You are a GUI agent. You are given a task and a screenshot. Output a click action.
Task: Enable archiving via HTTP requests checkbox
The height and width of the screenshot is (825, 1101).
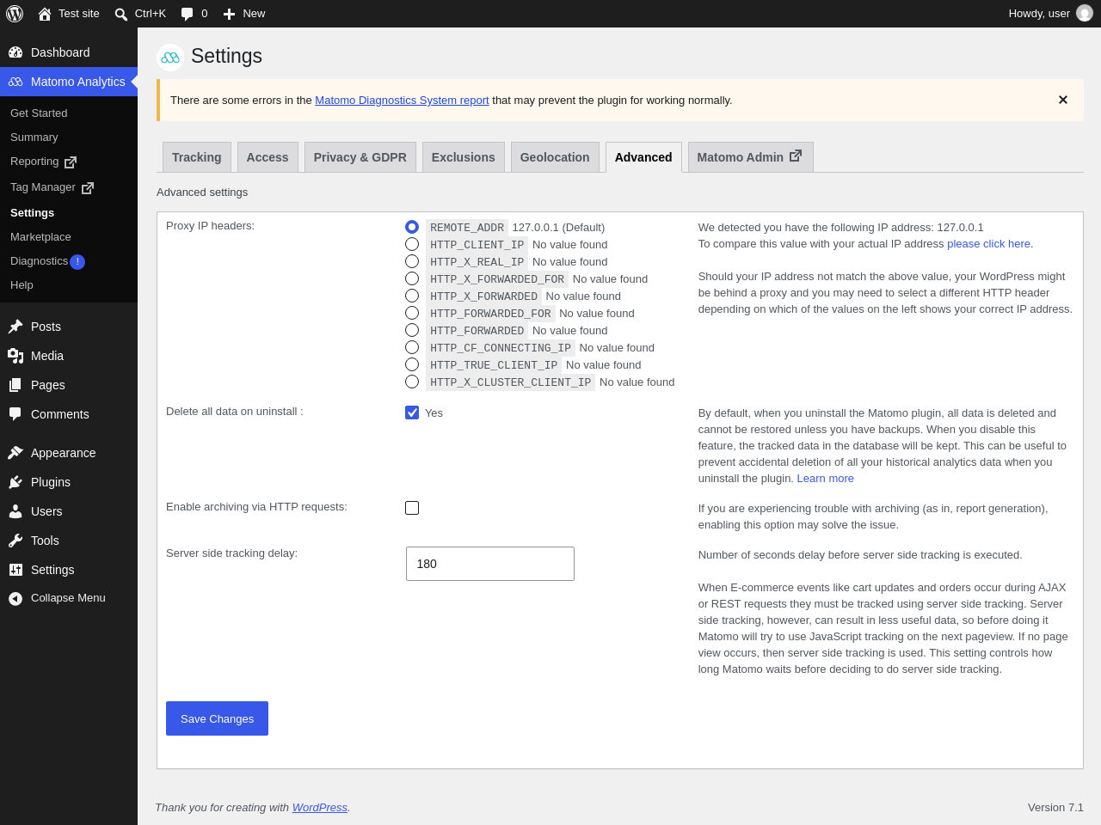point(412,508)
